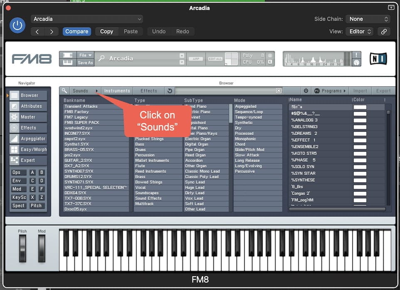Viewport: 400px width, 290px height.
Task: Click the keyboard view icon in FM8 header
Action: 68,62
